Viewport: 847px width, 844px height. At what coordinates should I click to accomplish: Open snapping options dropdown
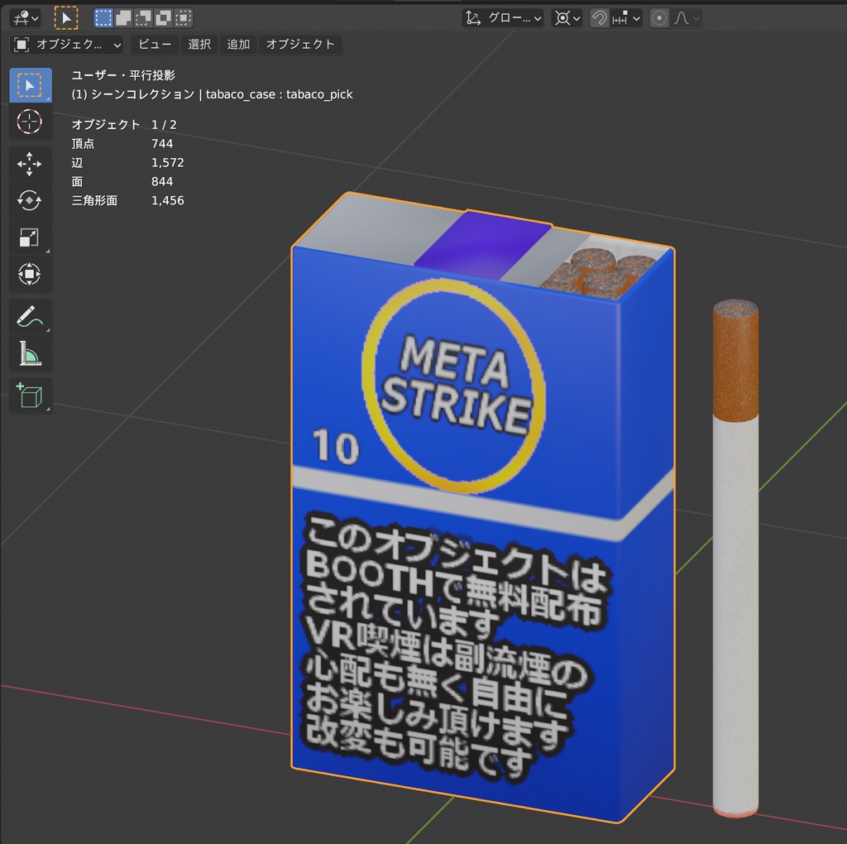coord(625,18)
